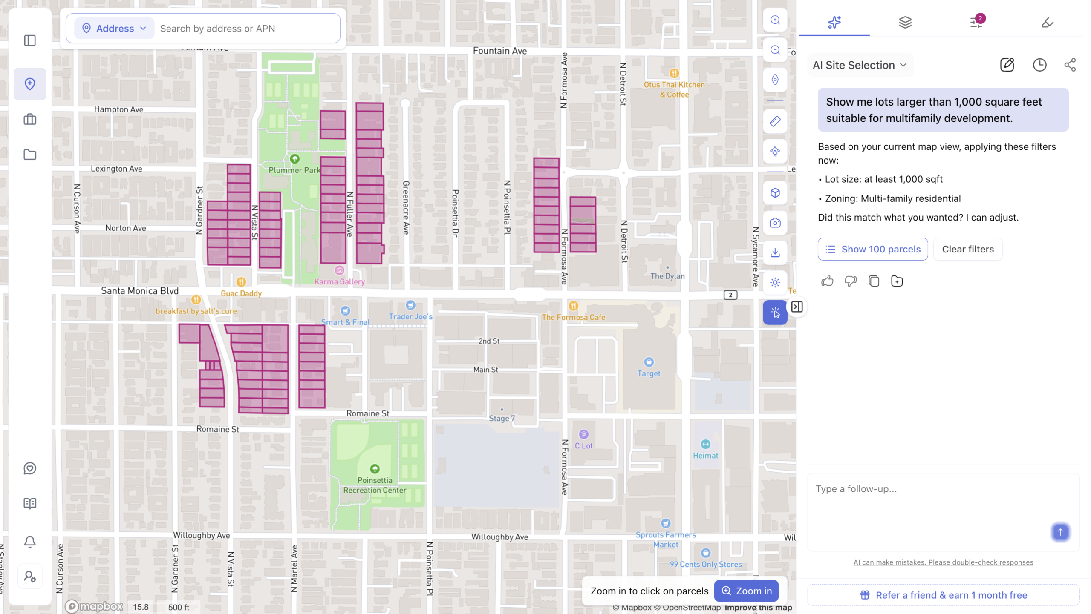Click the Heimat map label
Viewport: 1091px width, 614px height.
coord(705,456)
